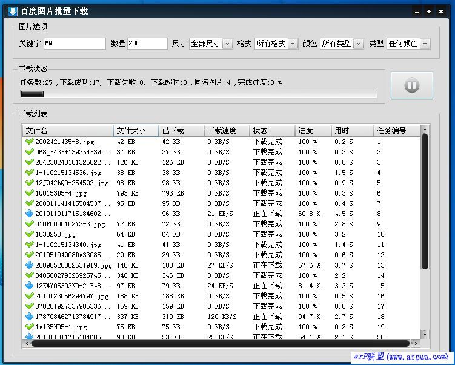
Task: Click green checkmark icon beside 2002421435-8.jpg
Action: (29, 142)
